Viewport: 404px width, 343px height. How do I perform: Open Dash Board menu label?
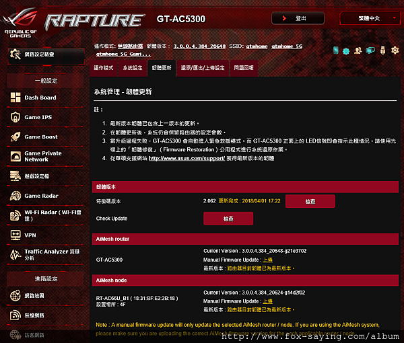pos(40,98)
